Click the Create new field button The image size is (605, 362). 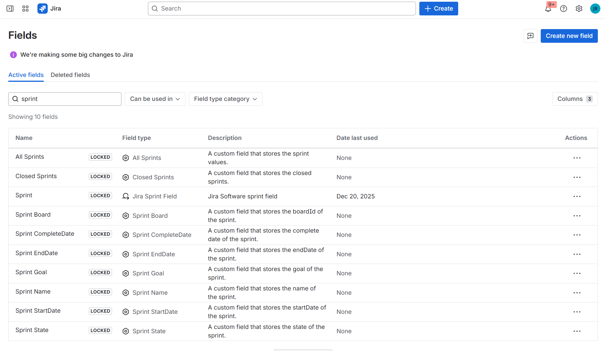569,36
